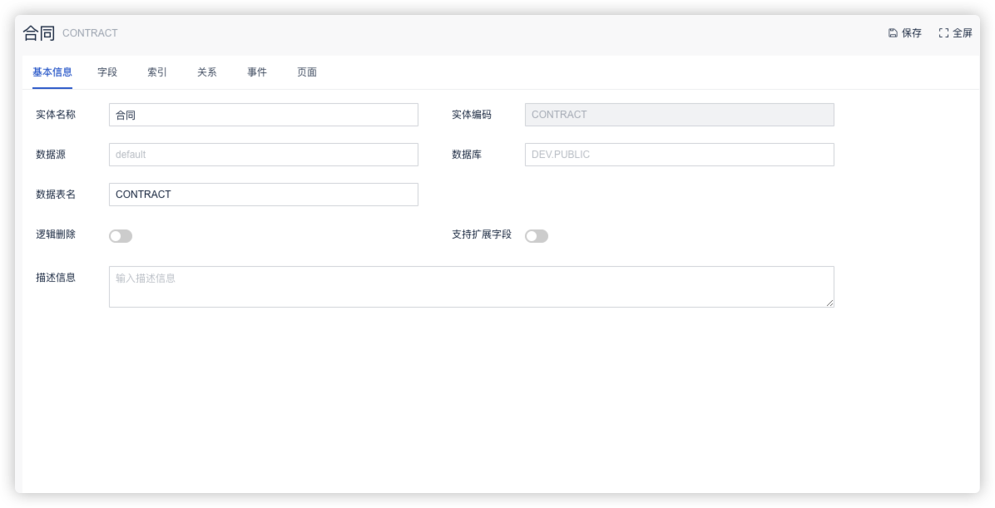Screen dimensions: 995x508
Task: Click the 描述信息 textarea
Action: click(x=471, y=287)
